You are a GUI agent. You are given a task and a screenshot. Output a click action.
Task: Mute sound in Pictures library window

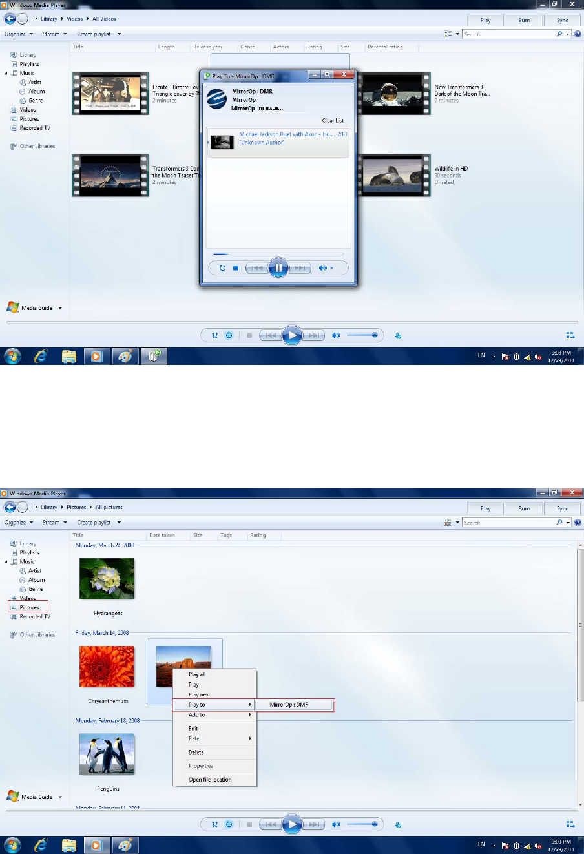tap(336, 824)
